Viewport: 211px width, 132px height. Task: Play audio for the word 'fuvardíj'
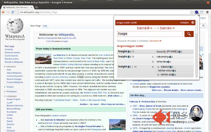[180, 51]
